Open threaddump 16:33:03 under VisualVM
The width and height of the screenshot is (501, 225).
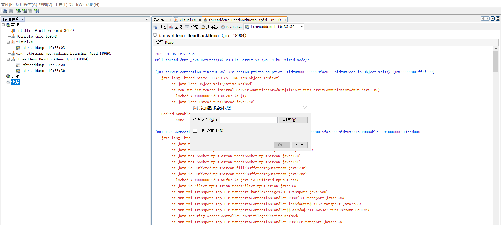coord(43,48)
